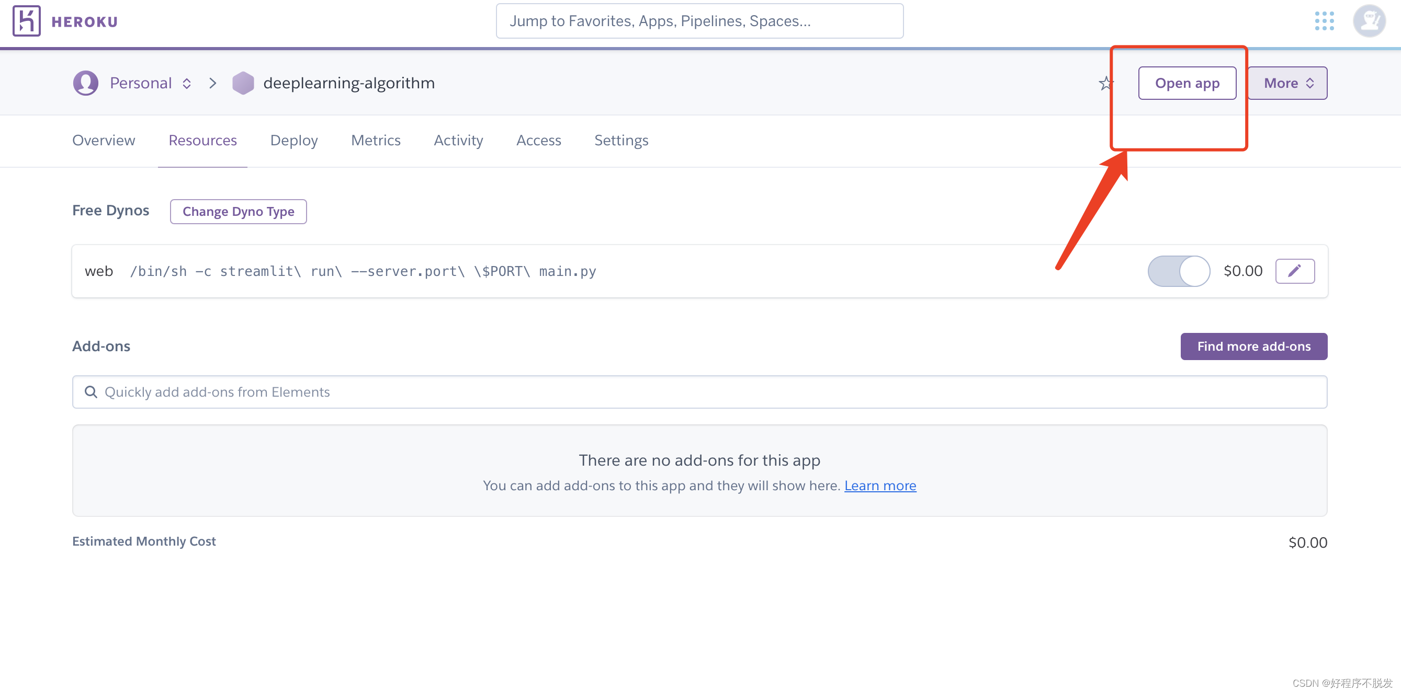Click the star/favorites icon
Image resolution: width=1401 pixels, height=693 pixels.
click(x=1105, y=83)
